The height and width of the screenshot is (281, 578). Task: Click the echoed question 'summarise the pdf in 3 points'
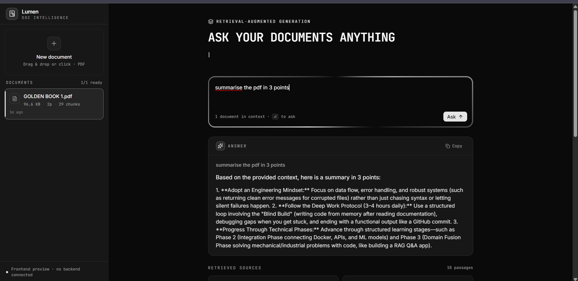click(250, 165)
